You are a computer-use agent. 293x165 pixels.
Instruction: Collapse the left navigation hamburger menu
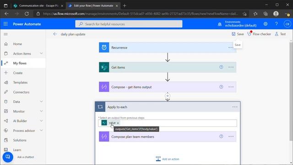coord(5,34)
